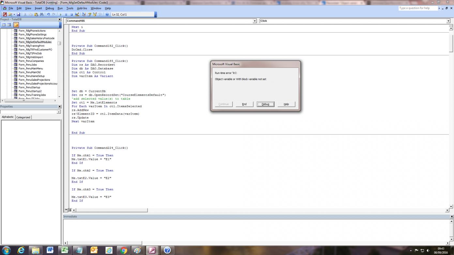Screen dimensions: 454x255
Task: Open the File menu
Action: (x=11, y=8)
